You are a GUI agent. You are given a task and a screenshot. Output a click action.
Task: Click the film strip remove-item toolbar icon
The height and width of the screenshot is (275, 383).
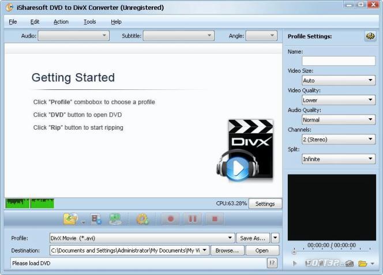(x=96, y=219)
